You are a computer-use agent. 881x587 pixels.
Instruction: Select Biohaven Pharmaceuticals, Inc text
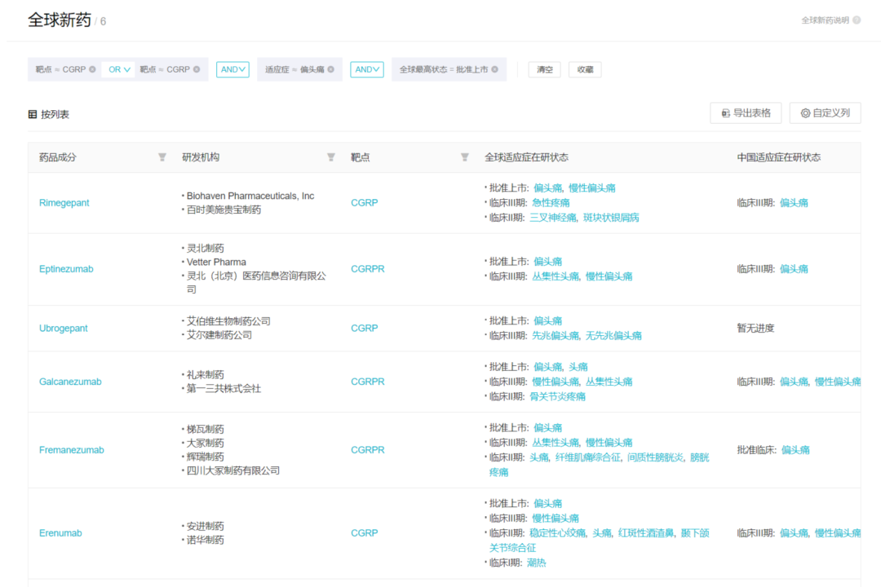[250, 196]
